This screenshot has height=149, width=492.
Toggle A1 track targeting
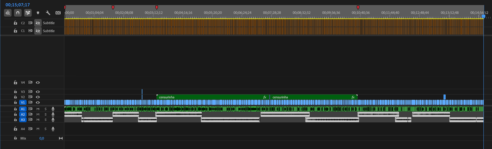23,109
